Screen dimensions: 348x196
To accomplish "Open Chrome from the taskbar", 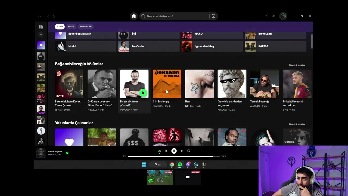I will (x=172, y=164).
